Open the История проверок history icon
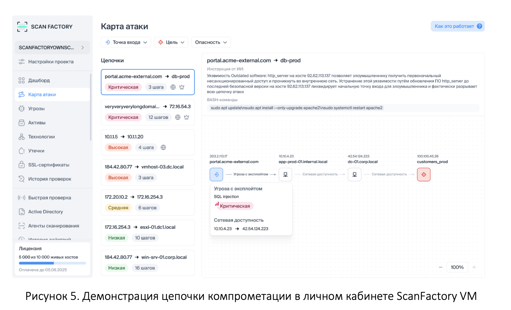The image size is (511, 310). coord(21,179)
